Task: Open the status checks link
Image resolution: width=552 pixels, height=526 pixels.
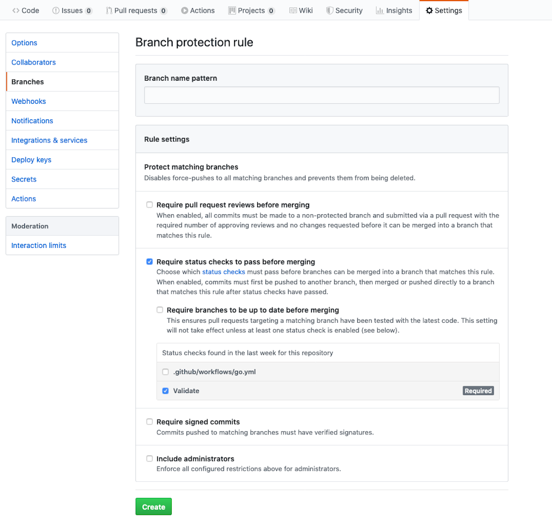Action: 224,272
